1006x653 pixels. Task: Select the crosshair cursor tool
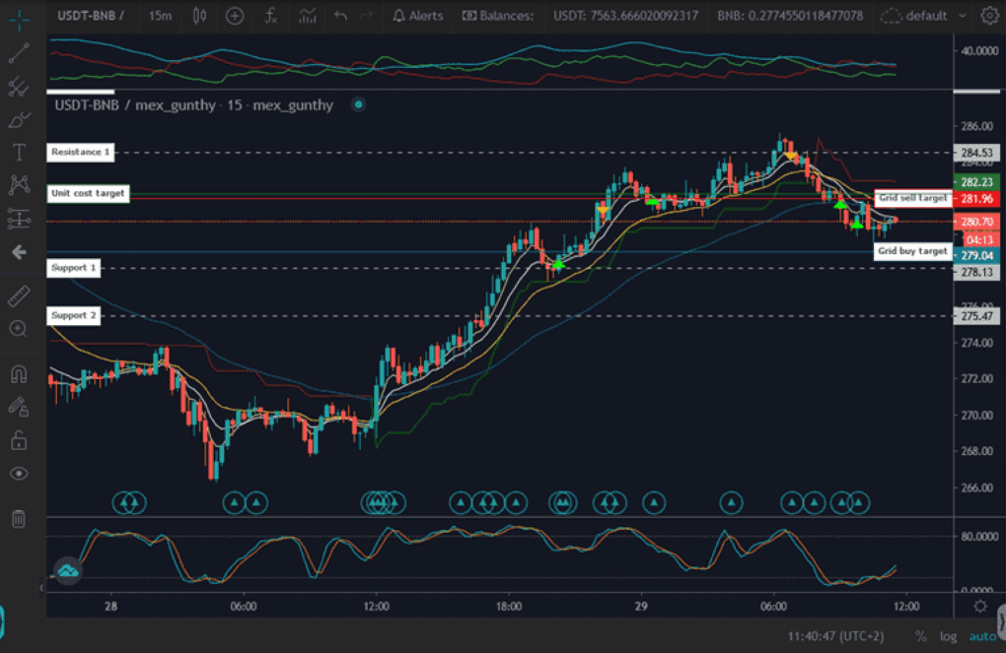coord(20,19)
